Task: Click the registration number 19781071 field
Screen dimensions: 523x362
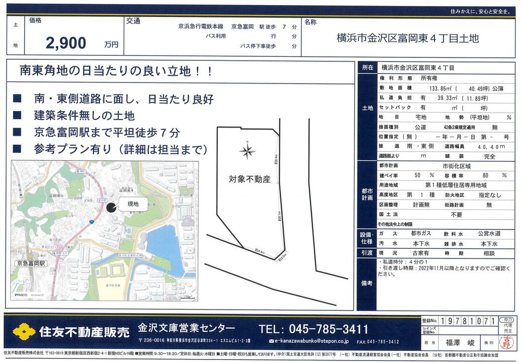Action: click(466, 321)
